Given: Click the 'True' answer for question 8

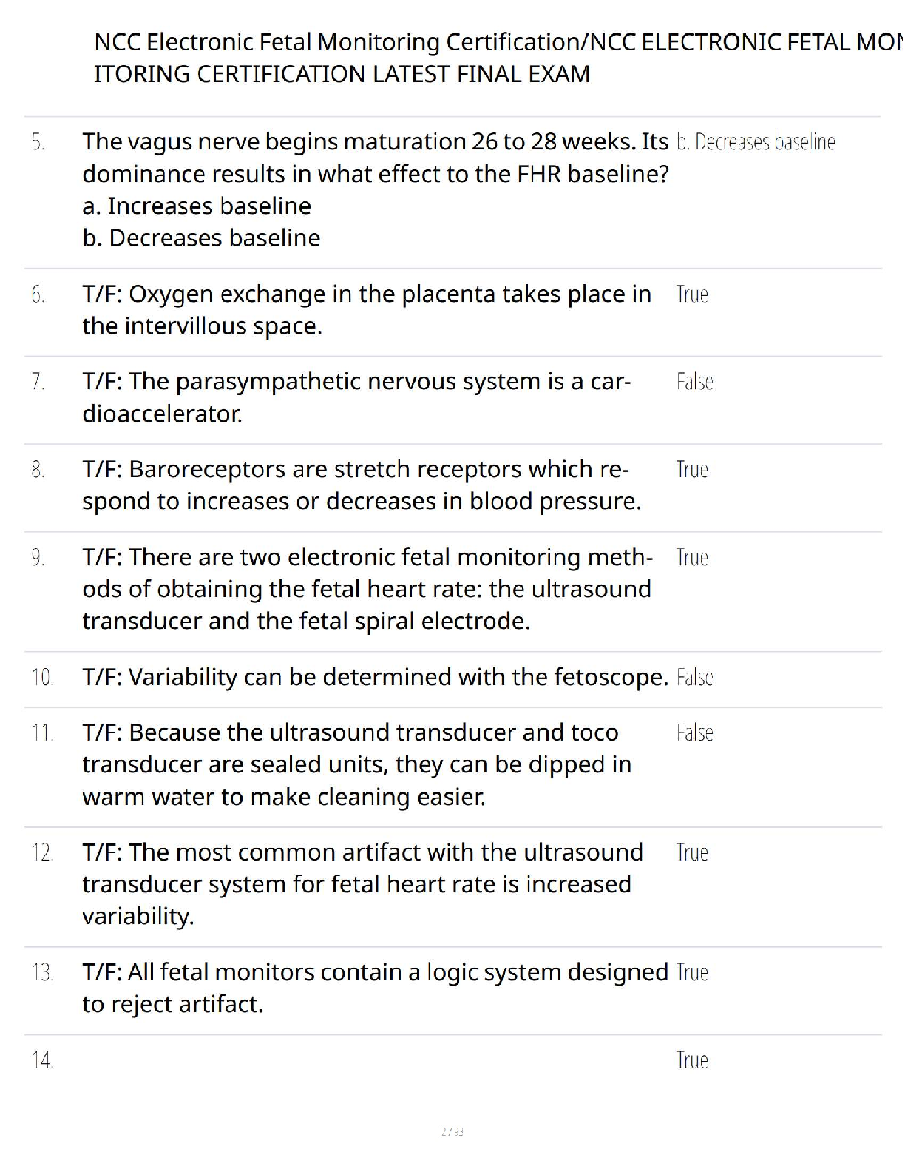Looking at the screenshot, I should [692, 470].
